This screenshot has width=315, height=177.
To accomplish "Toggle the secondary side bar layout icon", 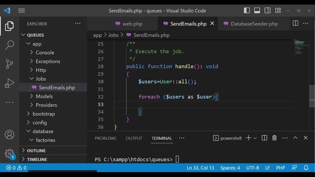I will pyautogui.click(x=267, y=10).
